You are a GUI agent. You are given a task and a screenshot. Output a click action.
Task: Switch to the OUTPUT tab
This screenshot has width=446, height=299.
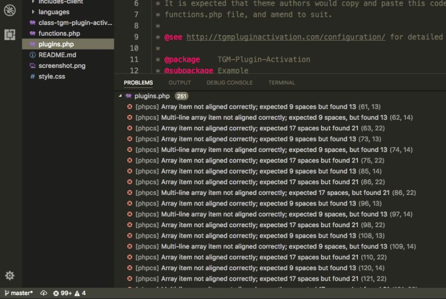click(180, 82)
